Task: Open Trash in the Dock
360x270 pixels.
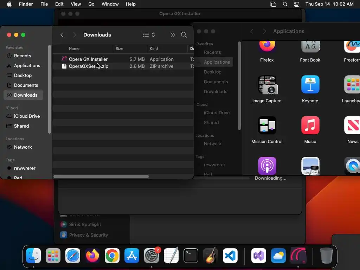Action: (x=327, y=256)
